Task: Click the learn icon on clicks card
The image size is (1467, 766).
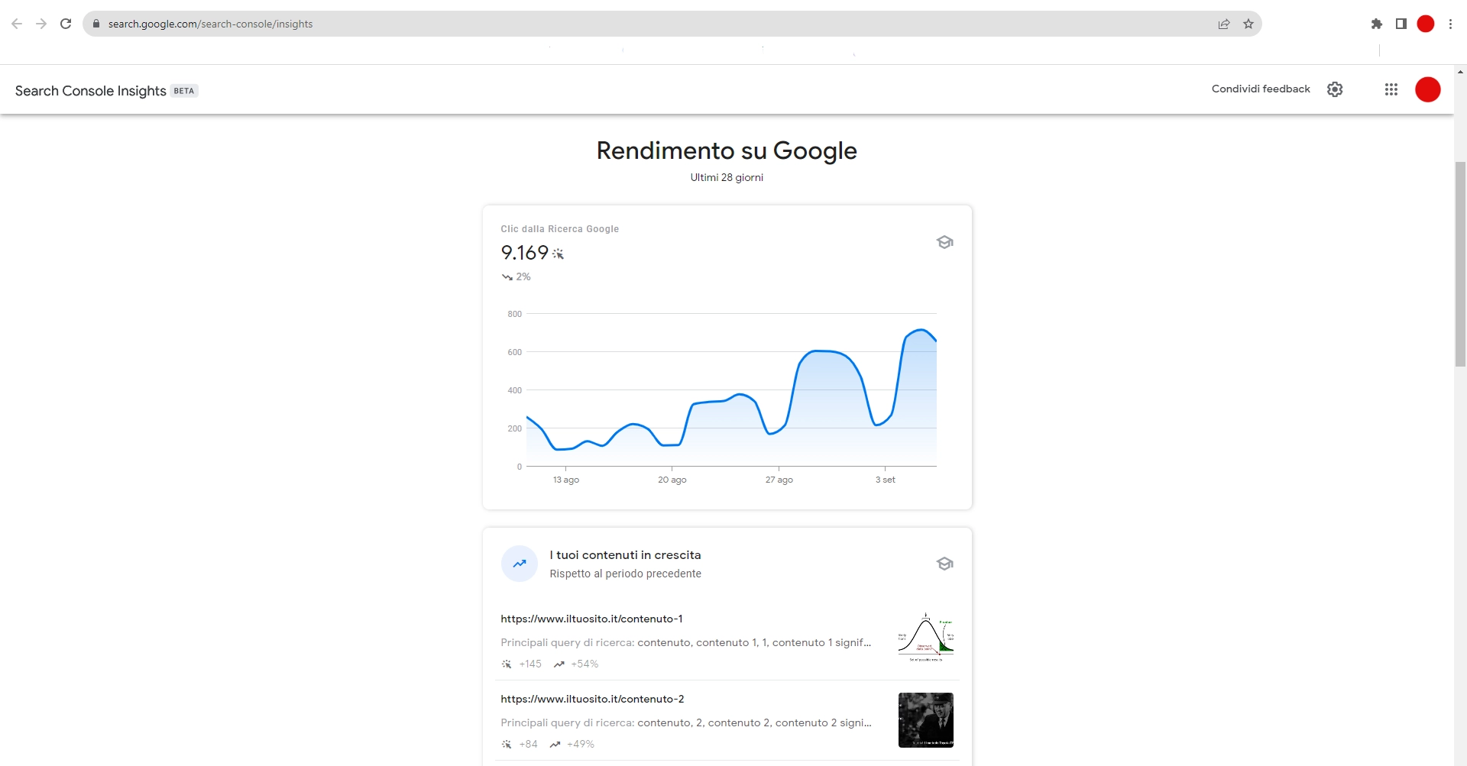Action: (x=945, y=242)
